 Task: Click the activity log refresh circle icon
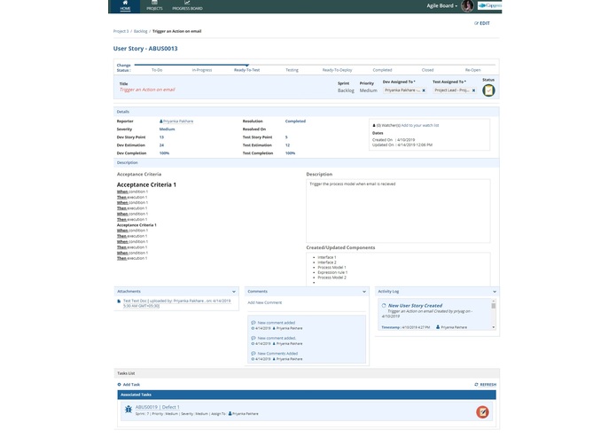tap(384, 305)
